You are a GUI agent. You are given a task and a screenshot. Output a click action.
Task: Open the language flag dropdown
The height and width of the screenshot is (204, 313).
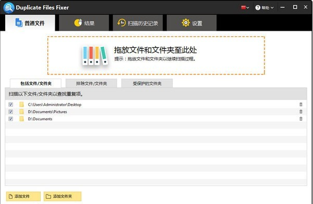coord(245,8)
